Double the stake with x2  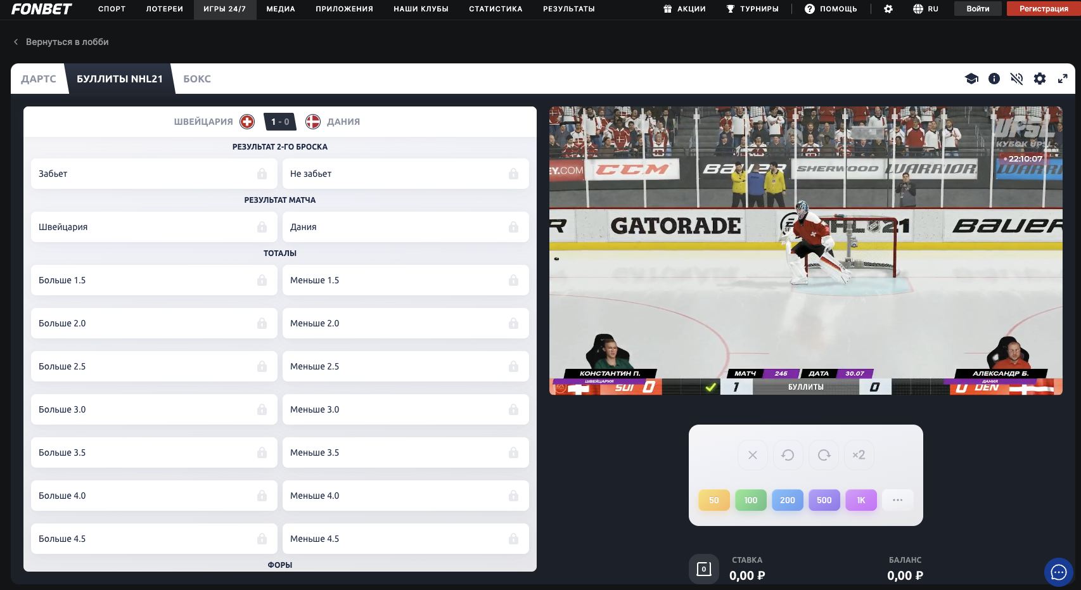[859, 455]
